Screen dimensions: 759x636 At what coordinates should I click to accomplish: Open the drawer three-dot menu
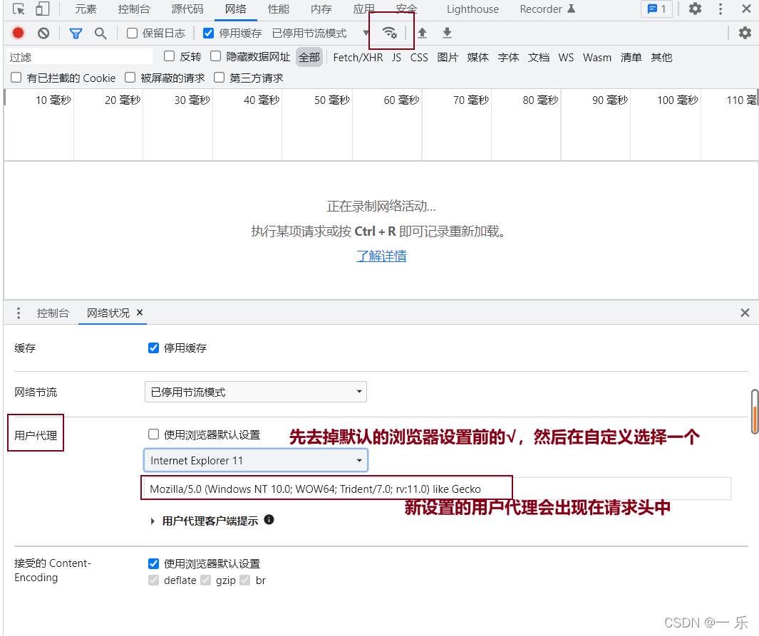click(19, 313)
